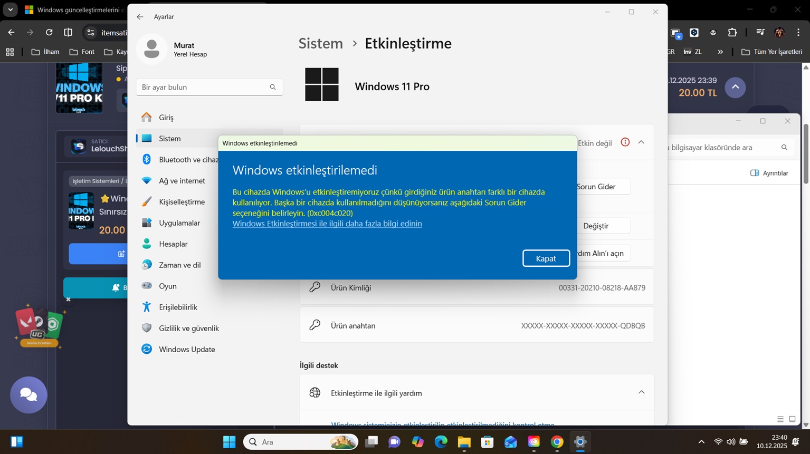The width and height of the screenshot is (810, 454).
Task: Click the Chrome page vertical scrollbar
Action: click(806, 154)
